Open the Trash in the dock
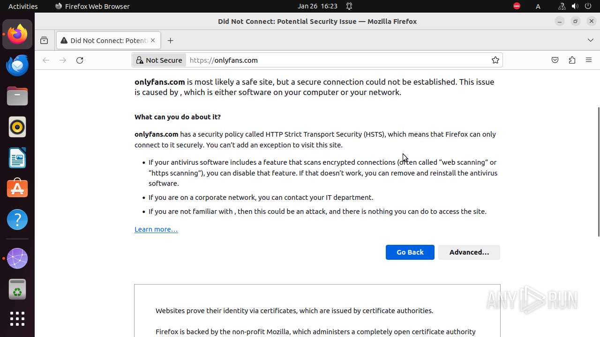The width and height of the screenshot is (600, 337). 17,289
